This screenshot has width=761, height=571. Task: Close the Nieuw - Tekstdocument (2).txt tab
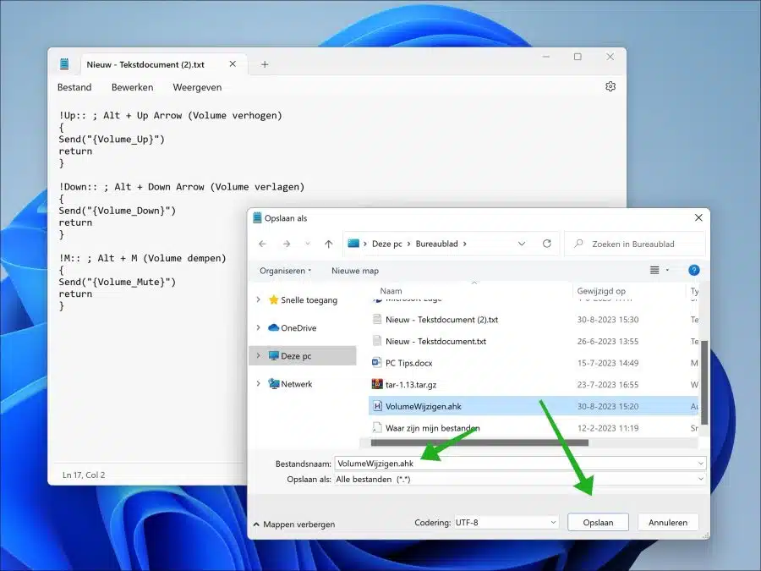pyautogui.click(x=233, y=64)
